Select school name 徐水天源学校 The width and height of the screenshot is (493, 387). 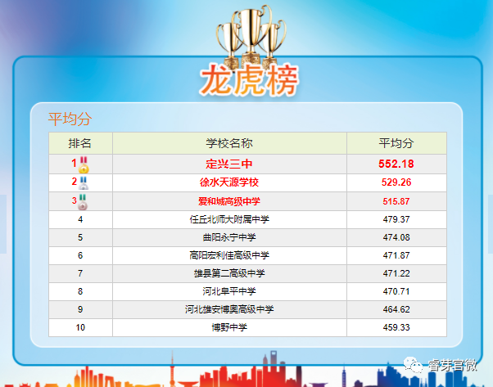point(229,182)
